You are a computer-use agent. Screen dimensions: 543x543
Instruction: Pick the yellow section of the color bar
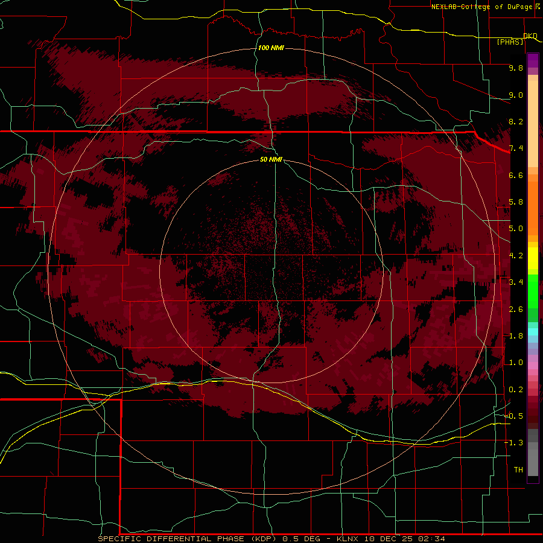coord(533,258)
